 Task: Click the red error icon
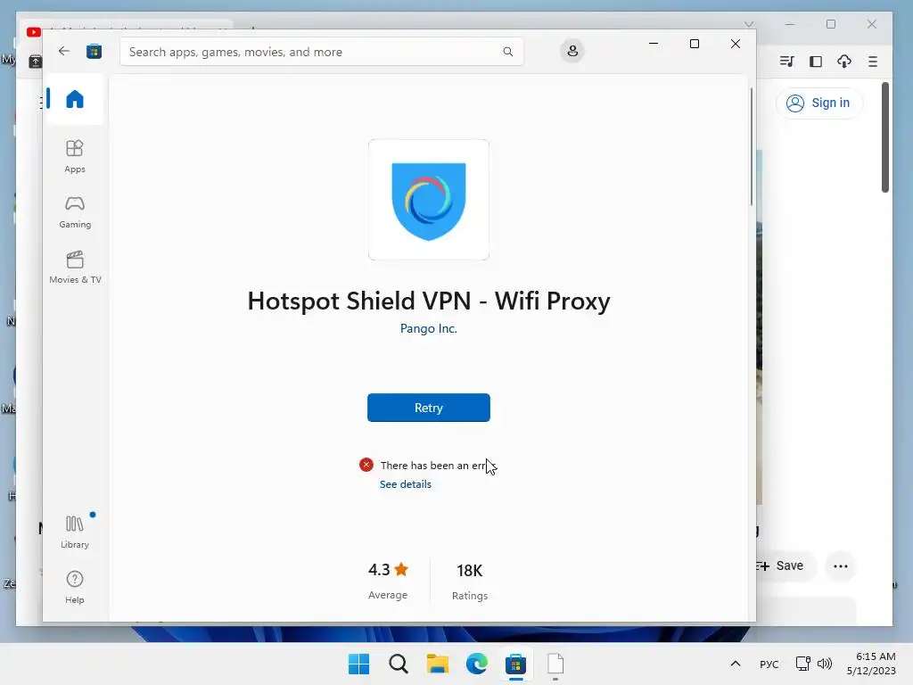(x=366, y=464)
